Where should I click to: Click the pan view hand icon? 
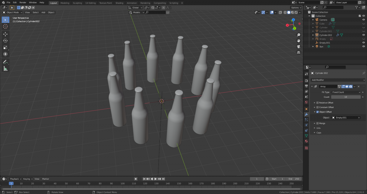tap(299, 41)
